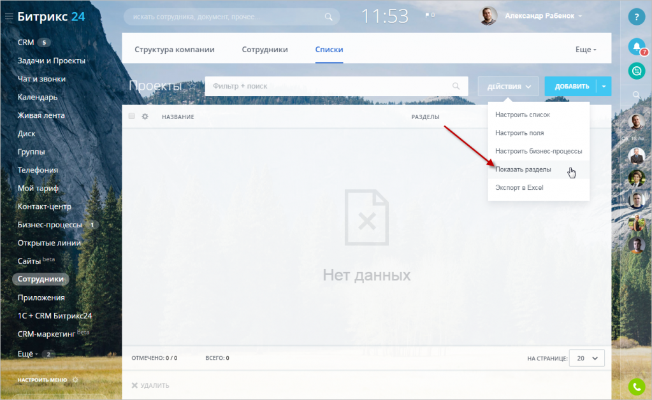Image resolution: width=652 pixels, height=400 pixels.
Task: Switch to Сотрудники tab
Action: click(265, 50)
